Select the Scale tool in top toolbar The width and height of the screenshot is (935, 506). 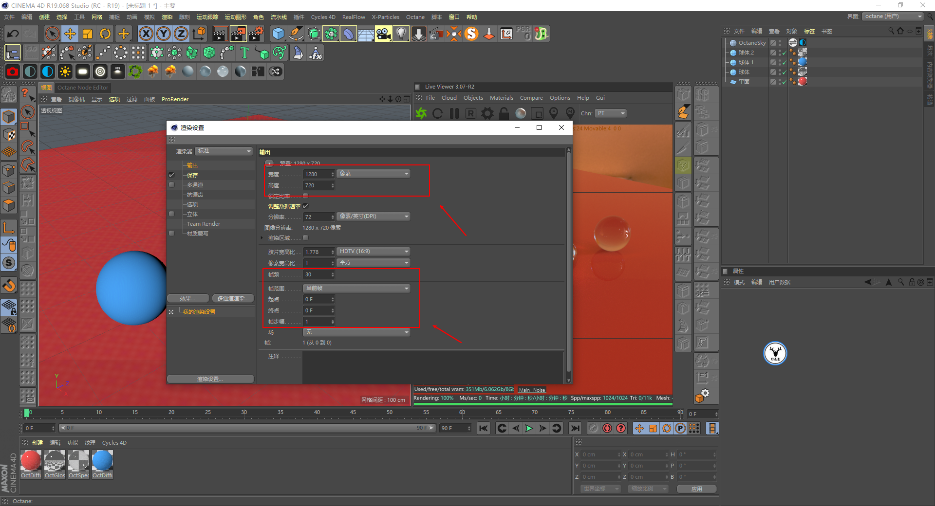pos(88,34)
